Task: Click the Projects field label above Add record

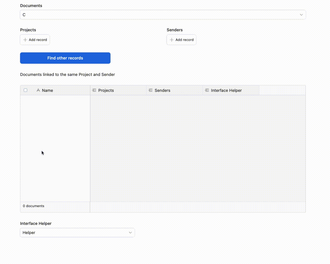Action: [28, 30]
